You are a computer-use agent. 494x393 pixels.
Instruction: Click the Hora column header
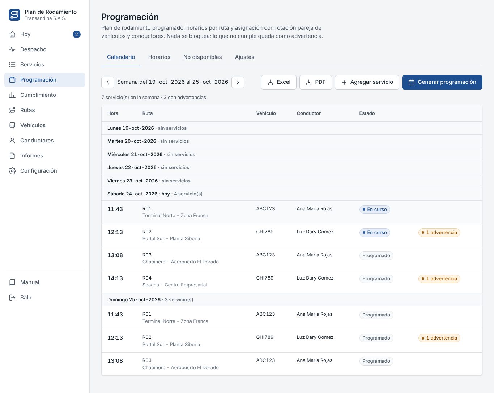113,113
